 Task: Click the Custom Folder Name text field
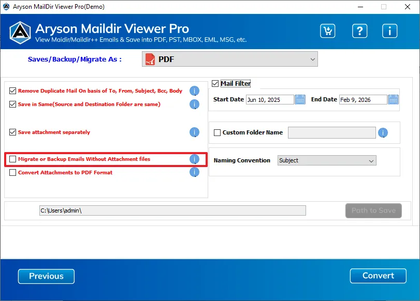coord(331,132)
